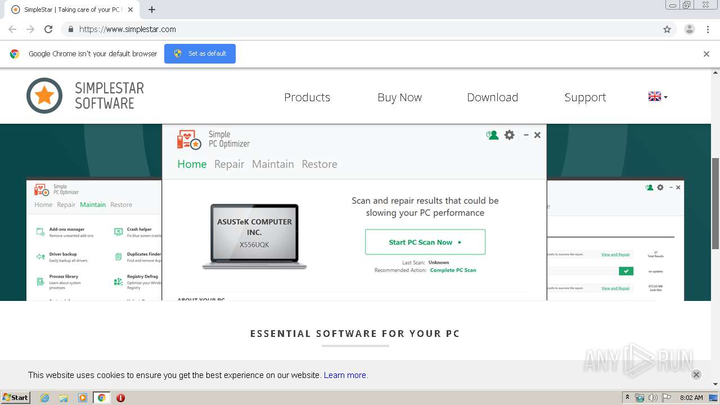The width and height of the screenshot is (720, 405).
Task: Select Home tab in PC Optimizer
Action: pyautogui.click(x=192, y=164)
